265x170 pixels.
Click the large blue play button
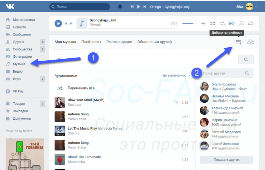[x=58, y=24]
